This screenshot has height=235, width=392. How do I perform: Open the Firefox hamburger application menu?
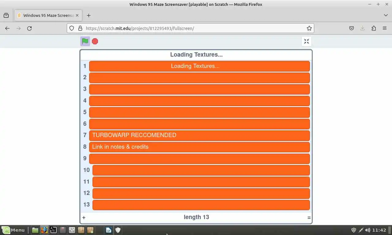(385, 28)
